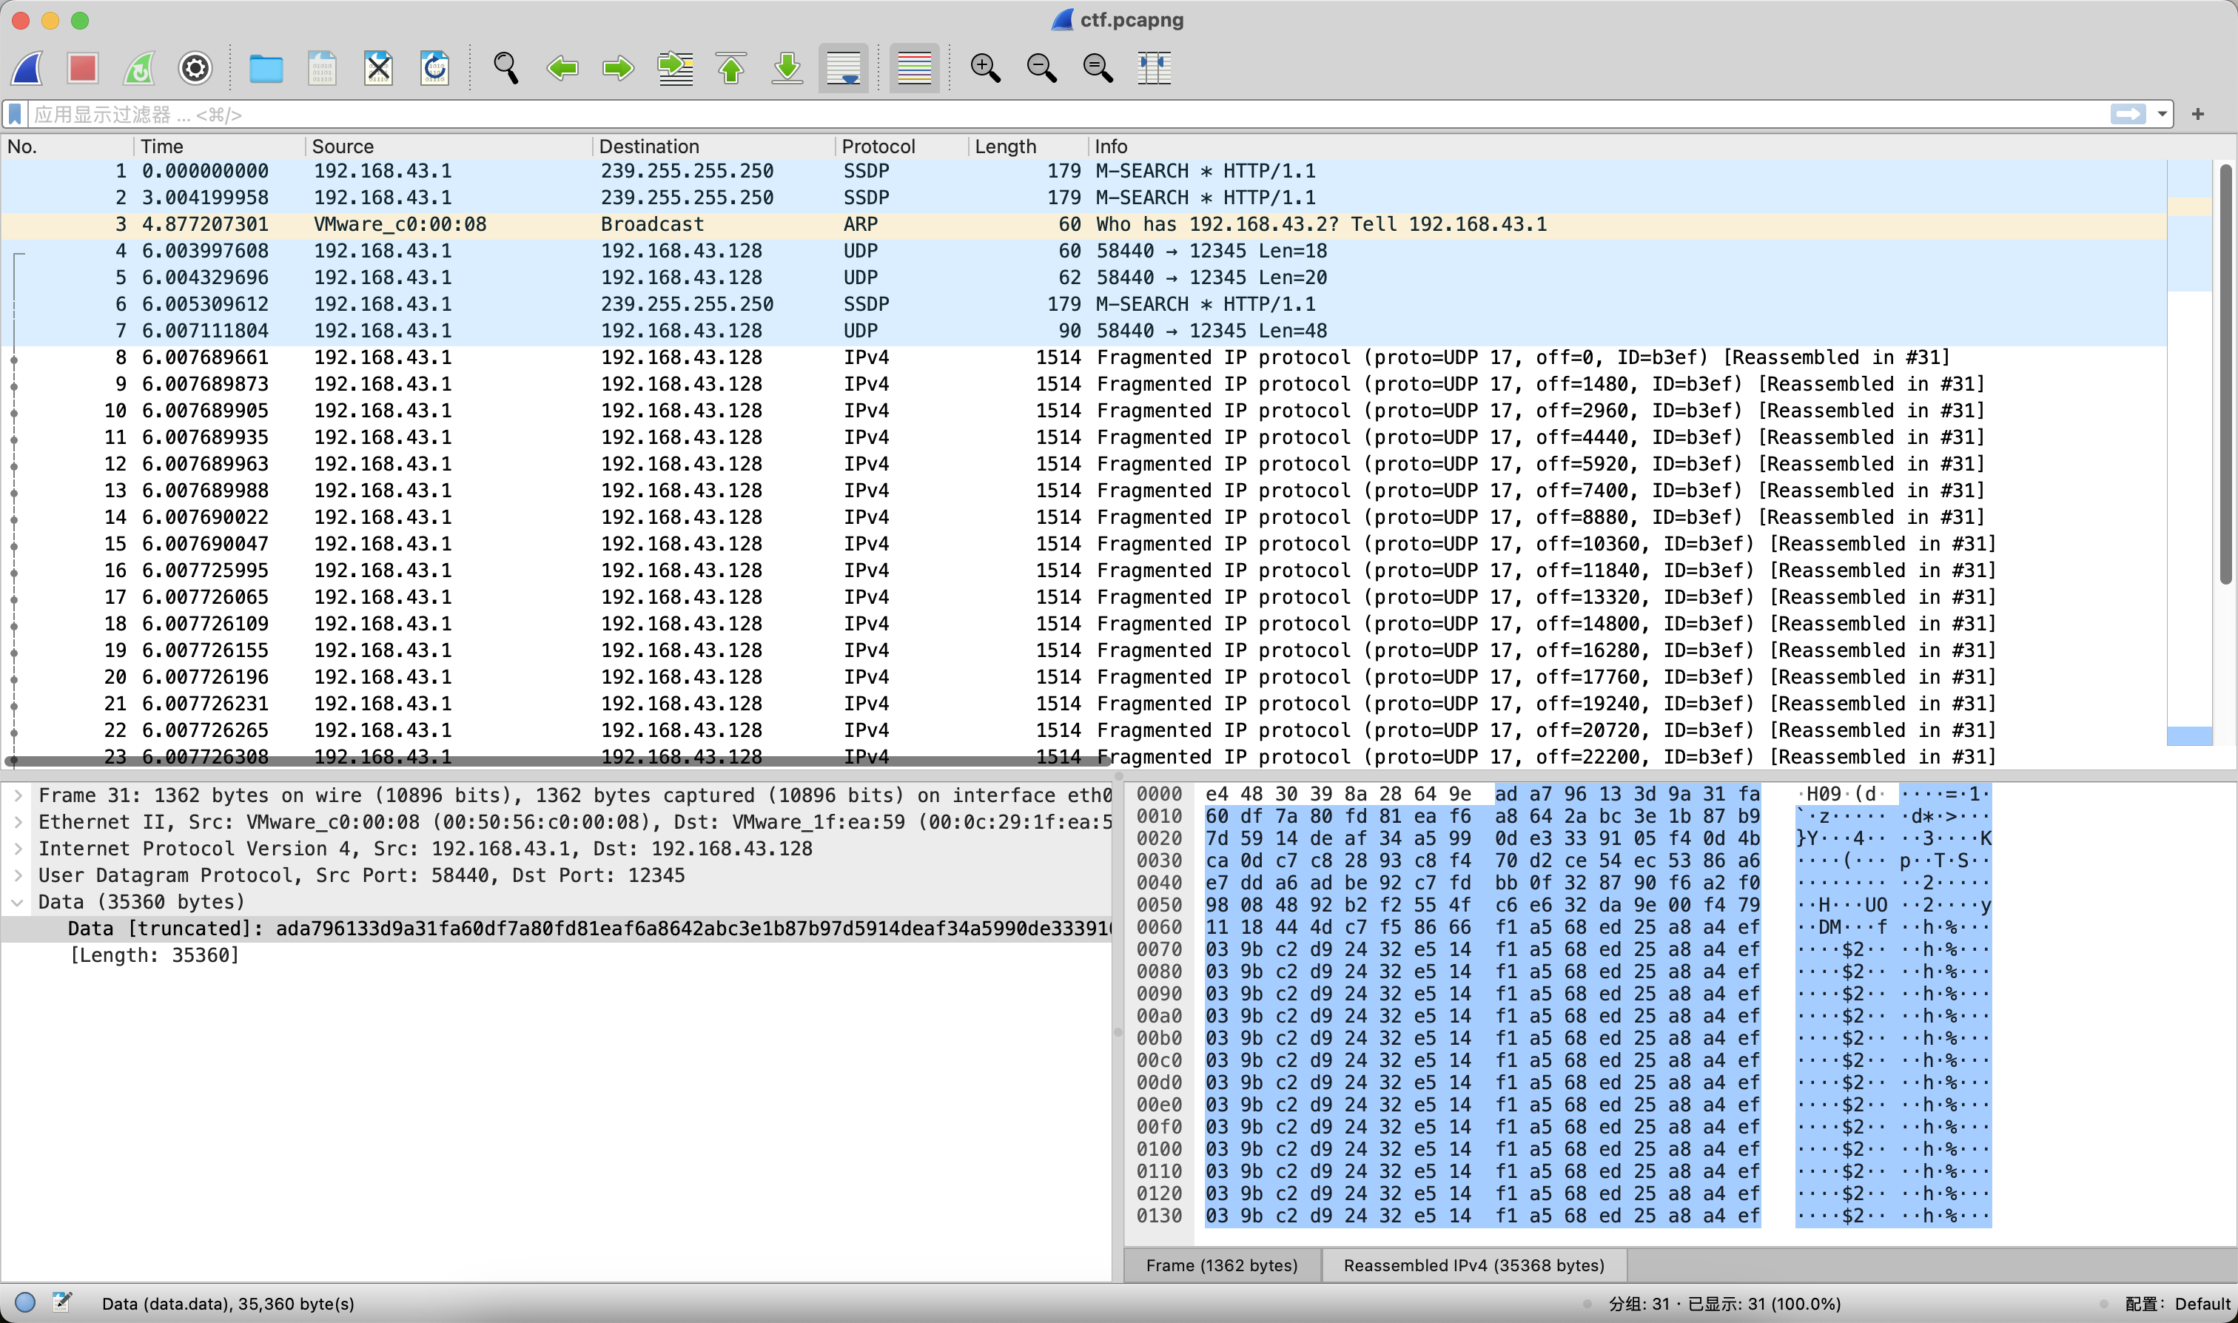This screenshot has width=2238, height=1323.
Task: Jump to the first packet
Action: pos(731,68)
